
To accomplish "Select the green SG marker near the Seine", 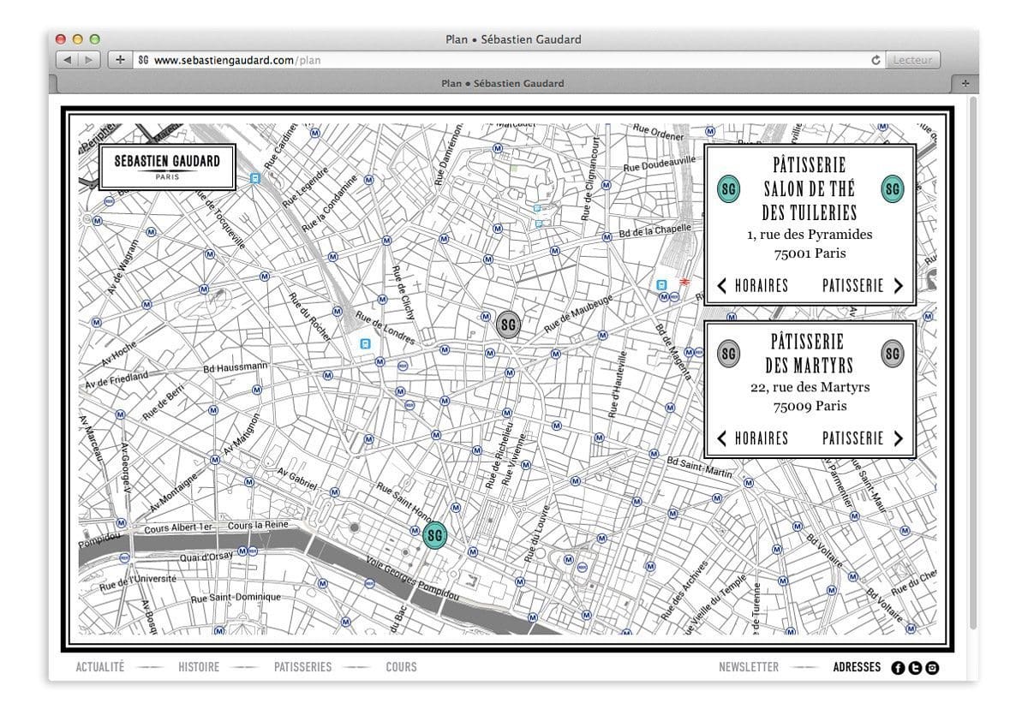I will tap(434, 533).
